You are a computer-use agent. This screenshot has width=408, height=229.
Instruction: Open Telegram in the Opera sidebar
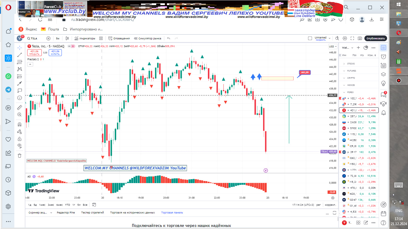(8, 89)
